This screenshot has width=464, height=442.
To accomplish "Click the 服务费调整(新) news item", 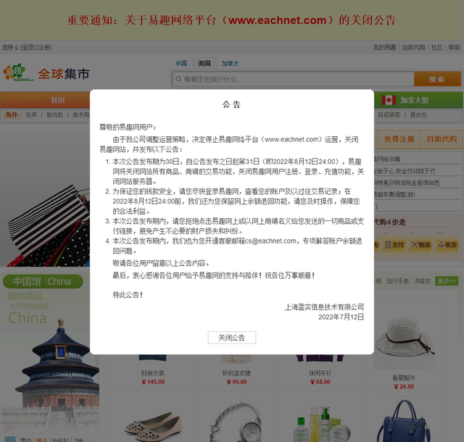I will coord(394,195).
